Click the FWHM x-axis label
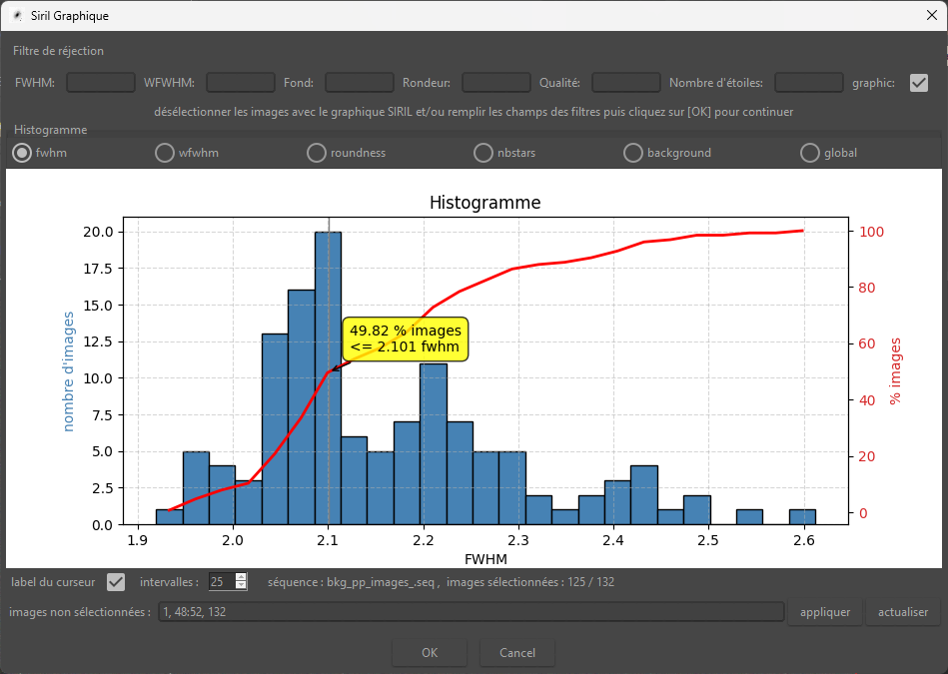 coord(485,559)
